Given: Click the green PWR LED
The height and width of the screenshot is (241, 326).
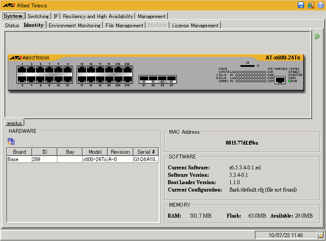Looking at the screenshot, I should pyautogui.click(x=289, y=81).
